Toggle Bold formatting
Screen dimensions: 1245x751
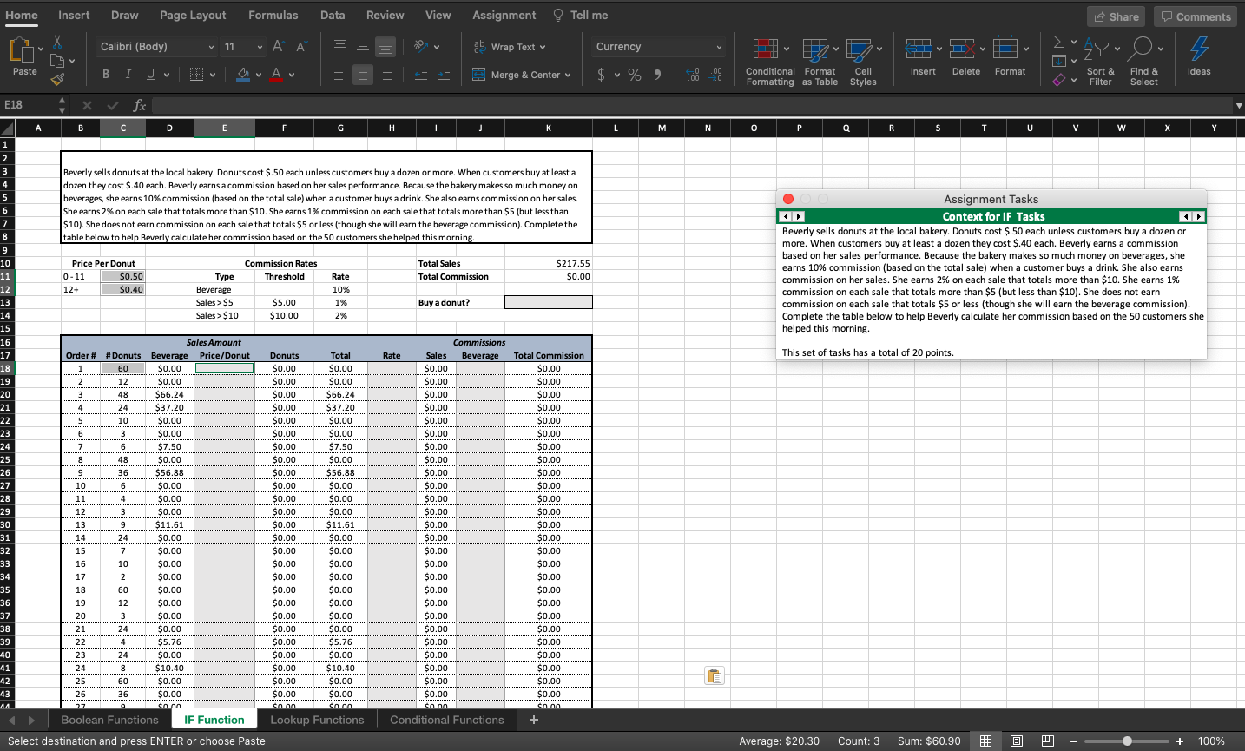click(x=106, y=75)
